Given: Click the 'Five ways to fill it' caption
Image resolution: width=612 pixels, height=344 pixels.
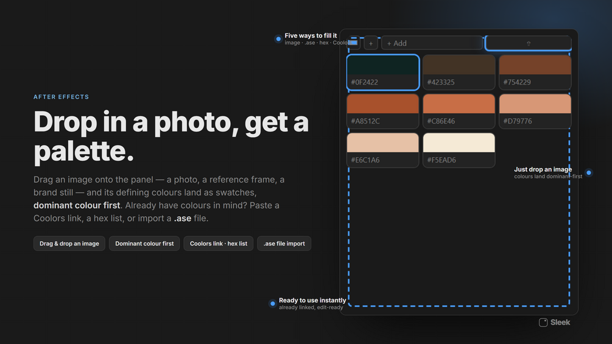Looking at the screenshot, I should tap(311, 35).
